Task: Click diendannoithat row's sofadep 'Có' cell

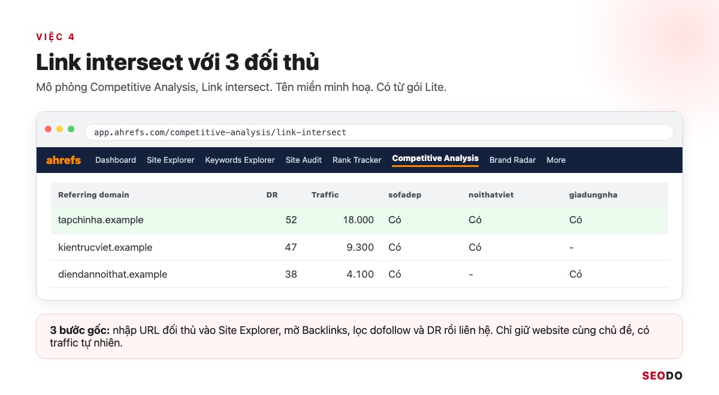Action: tap(395, 274)
